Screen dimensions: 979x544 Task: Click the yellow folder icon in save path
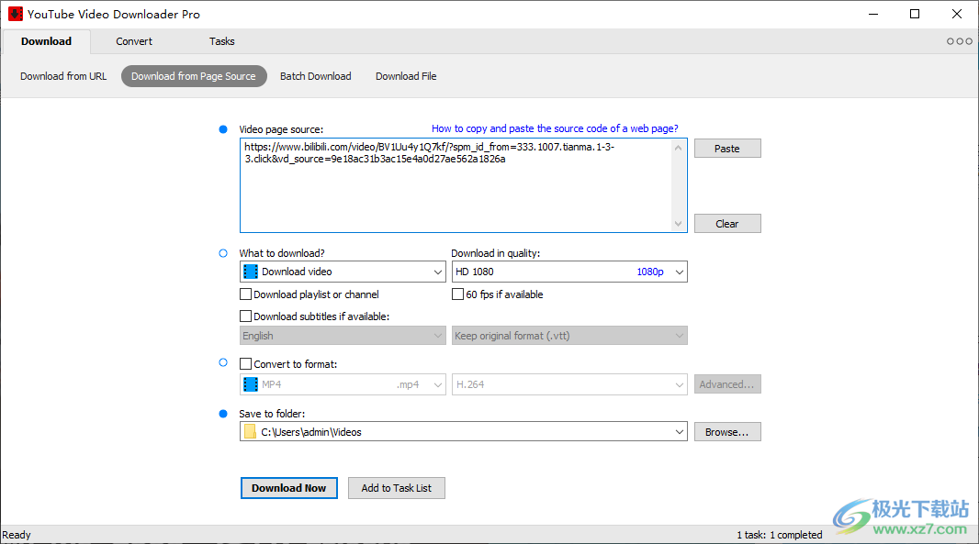tap(251, 432)
